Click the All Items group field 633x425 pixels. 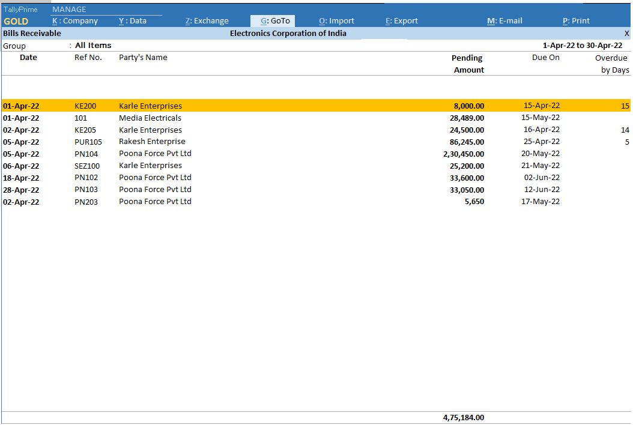pyautogui.click(x=93, y=46)
